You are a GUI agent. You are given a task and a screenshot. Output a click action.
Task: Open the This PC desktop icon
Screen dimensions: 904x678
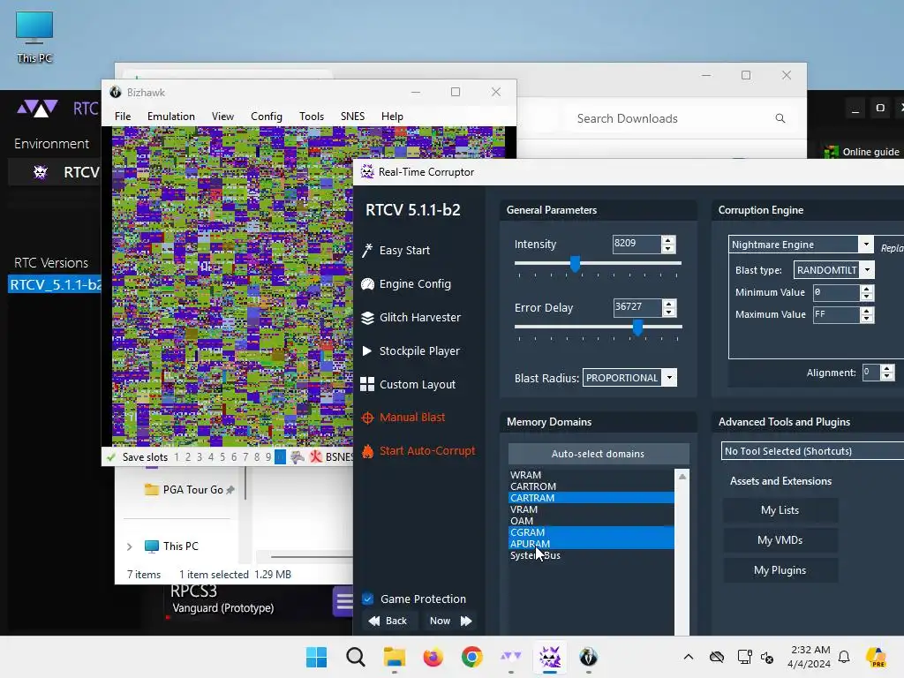(34, 37)
